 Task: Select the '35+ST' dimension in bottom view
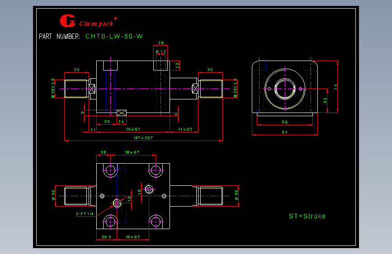click(132, 152)
